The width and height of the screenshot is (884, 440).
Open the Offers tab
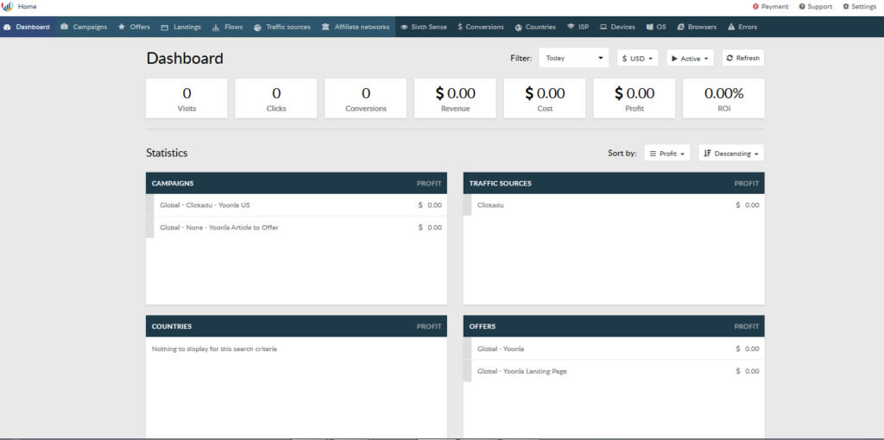tap(134, 27)
